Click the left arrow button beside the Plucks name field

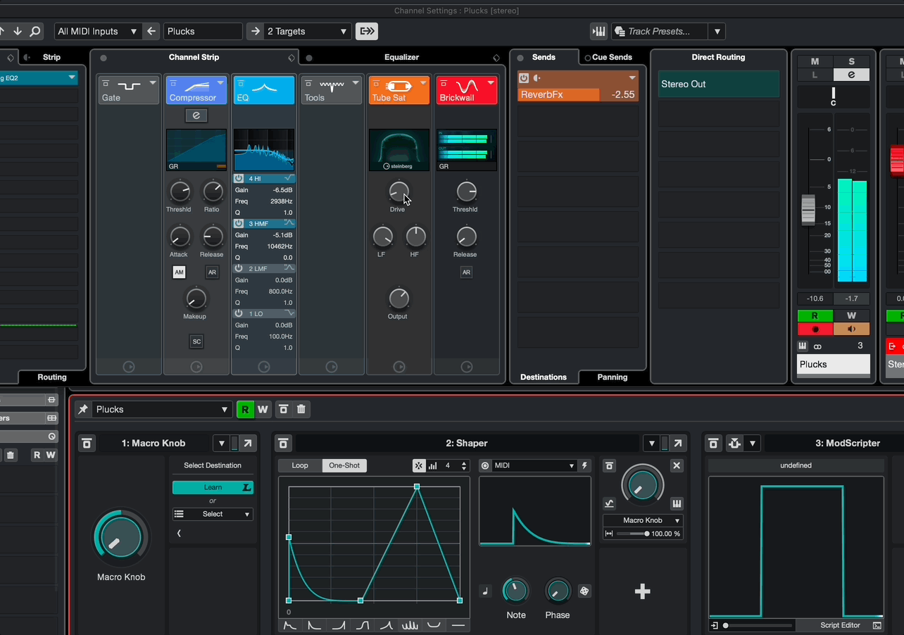[x=151, y=31]
